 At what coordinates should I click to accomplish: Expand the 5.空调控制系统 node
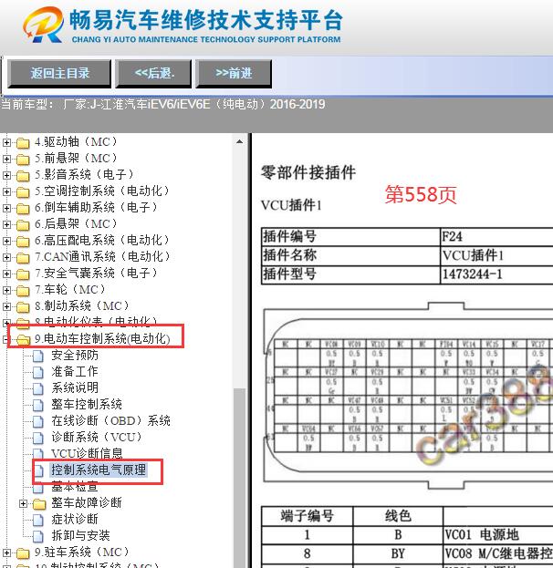pos(6,191)
